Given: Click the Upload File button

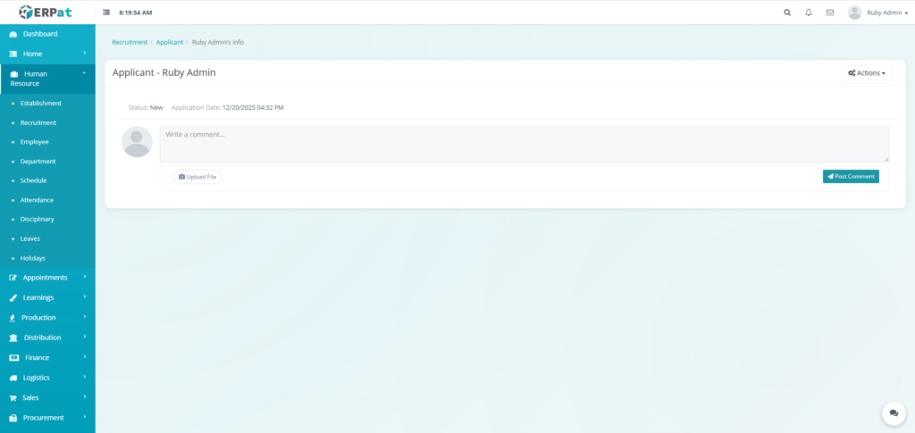Looking at the screenshot, I should [197, 177].
